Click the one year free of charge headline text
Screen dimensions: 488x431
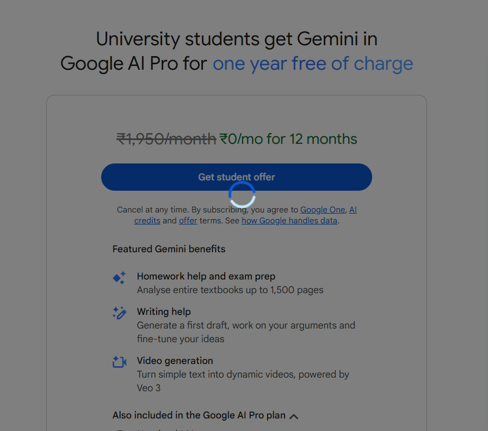pyautogui.click(x=313, y=64)
